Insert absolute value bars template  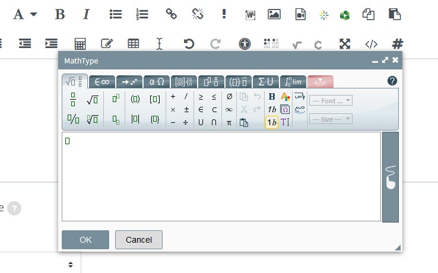[135, 119]
